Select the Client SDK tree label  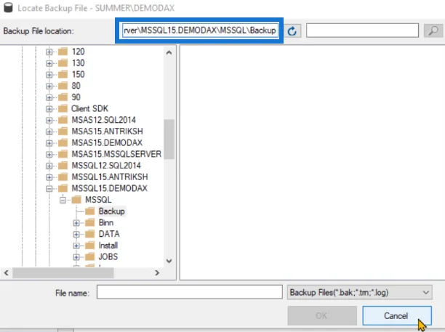coord(89,108)
